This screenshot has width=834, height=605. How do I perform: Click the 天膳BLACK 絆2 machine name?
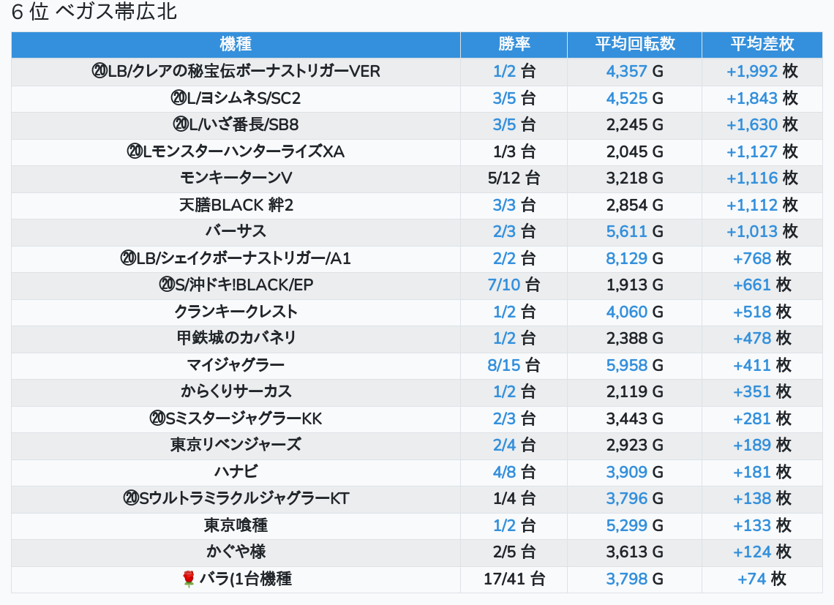click(x=236, y=206)
